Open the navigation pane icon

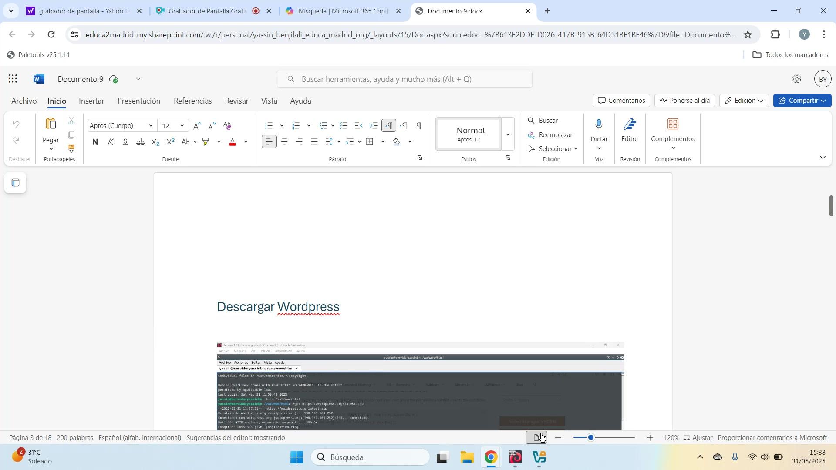16,183
